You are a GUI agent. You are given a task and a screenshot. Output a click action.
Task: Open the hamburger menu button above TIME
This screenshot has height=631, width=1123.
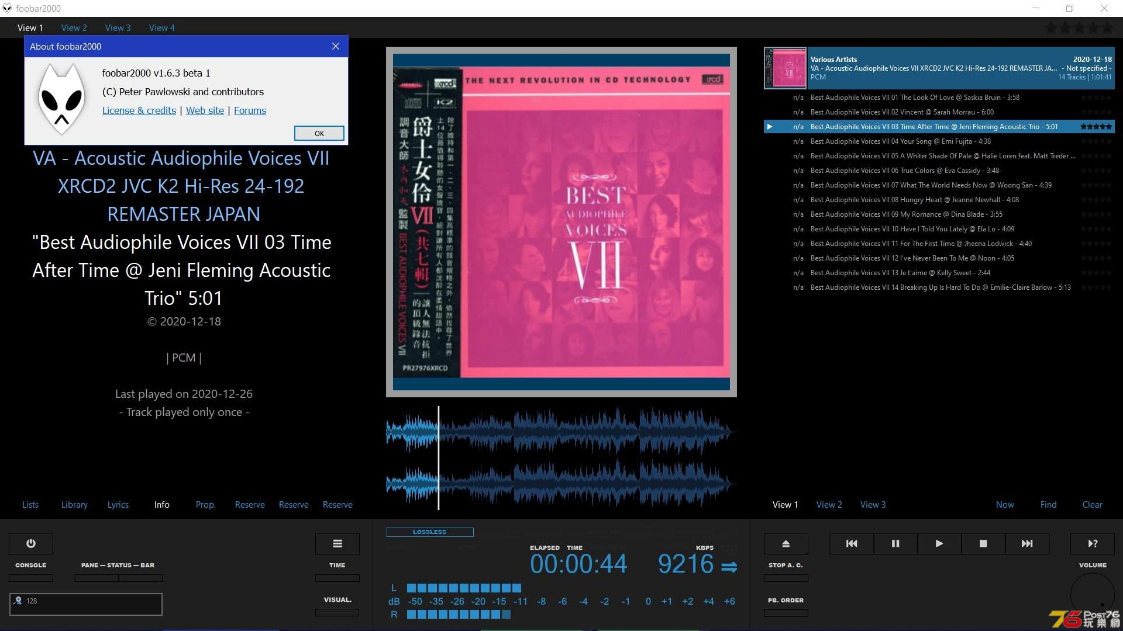[x=337, y=543]
